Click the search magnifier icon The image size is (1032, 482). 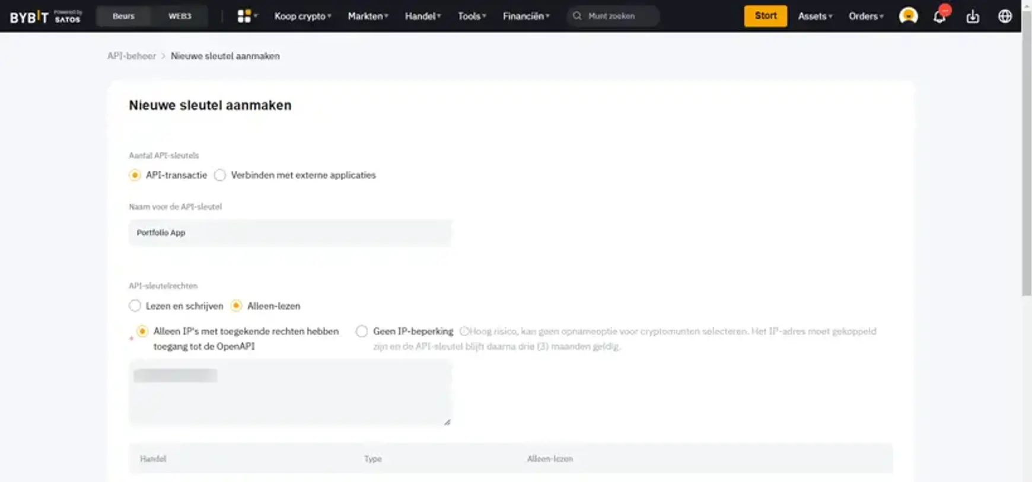[577, 16]
